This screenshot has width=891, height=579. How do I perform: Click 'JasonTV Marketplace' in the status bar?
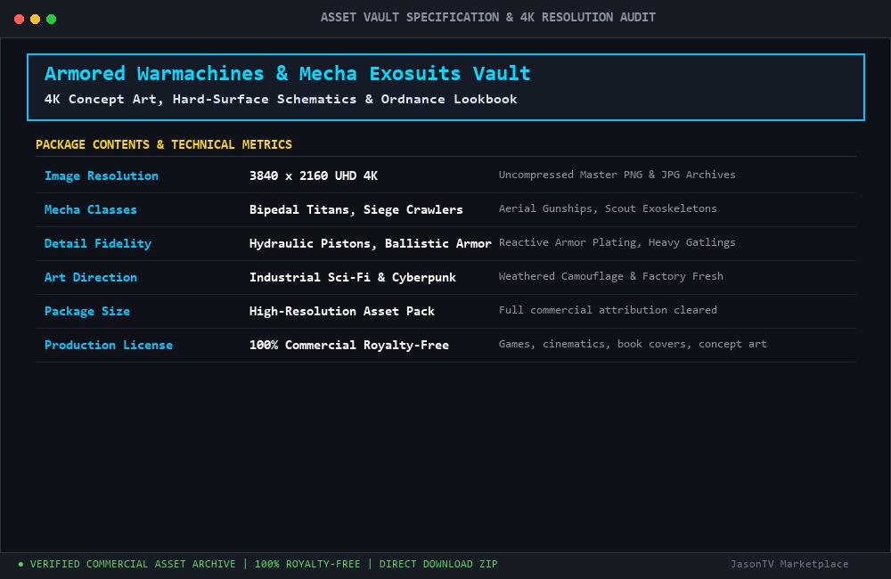tap(789, 564)
